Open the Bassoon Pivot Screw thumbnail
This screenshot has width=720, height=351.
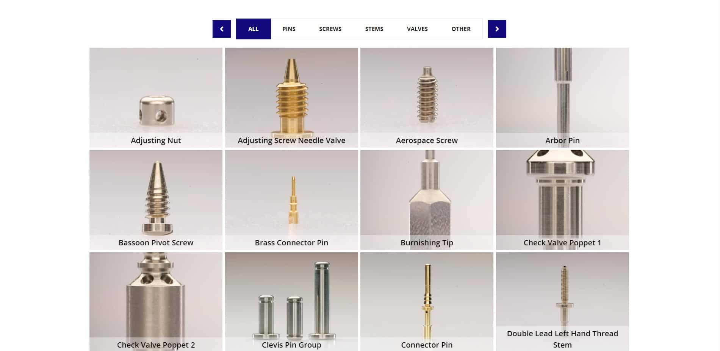[156, 200]
